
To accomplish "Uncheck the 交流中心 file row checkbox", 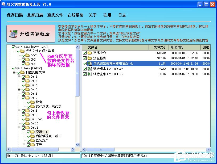I will click(x=85, y=53).
